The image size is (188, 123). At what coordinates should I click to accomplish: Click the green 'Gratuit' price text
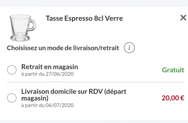coord(173,70)
